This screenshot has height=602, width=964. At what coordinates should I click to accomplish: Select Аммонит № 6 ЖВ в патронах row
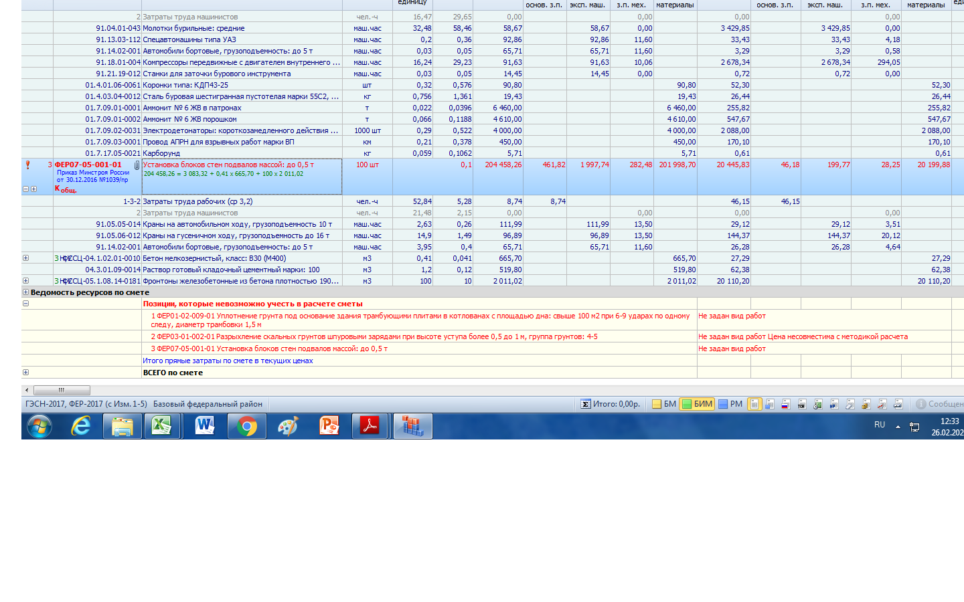[x=493, y=108]
